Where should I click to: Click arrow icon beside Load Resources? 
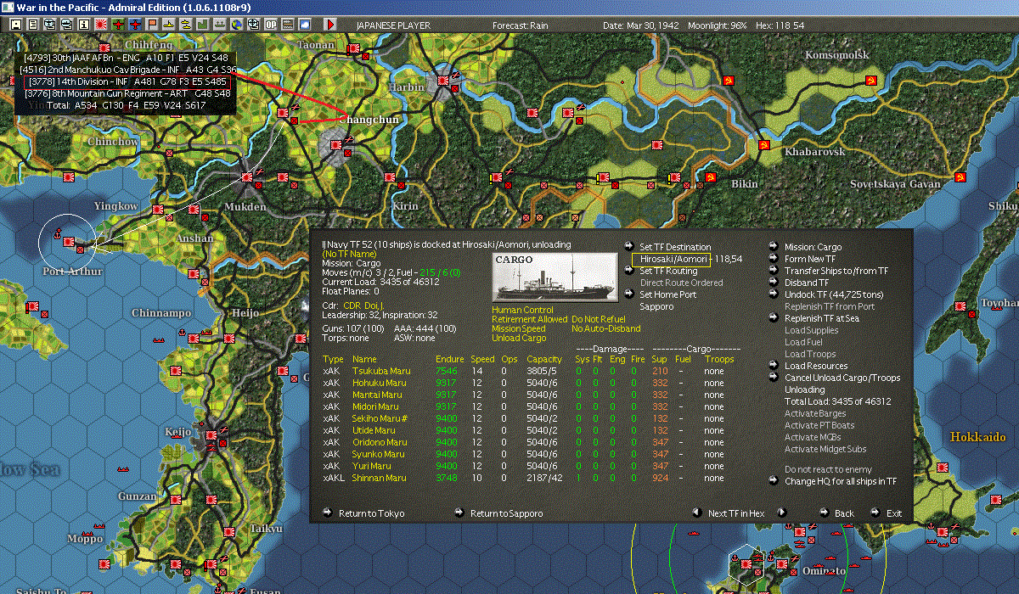tap(774, 366)
